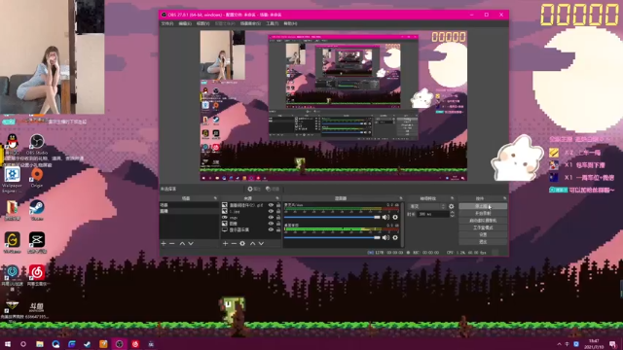This screenshot has width=623, height=350.
Task: Pop out the 控件 dock via header icon
Action: pos(504,198)
